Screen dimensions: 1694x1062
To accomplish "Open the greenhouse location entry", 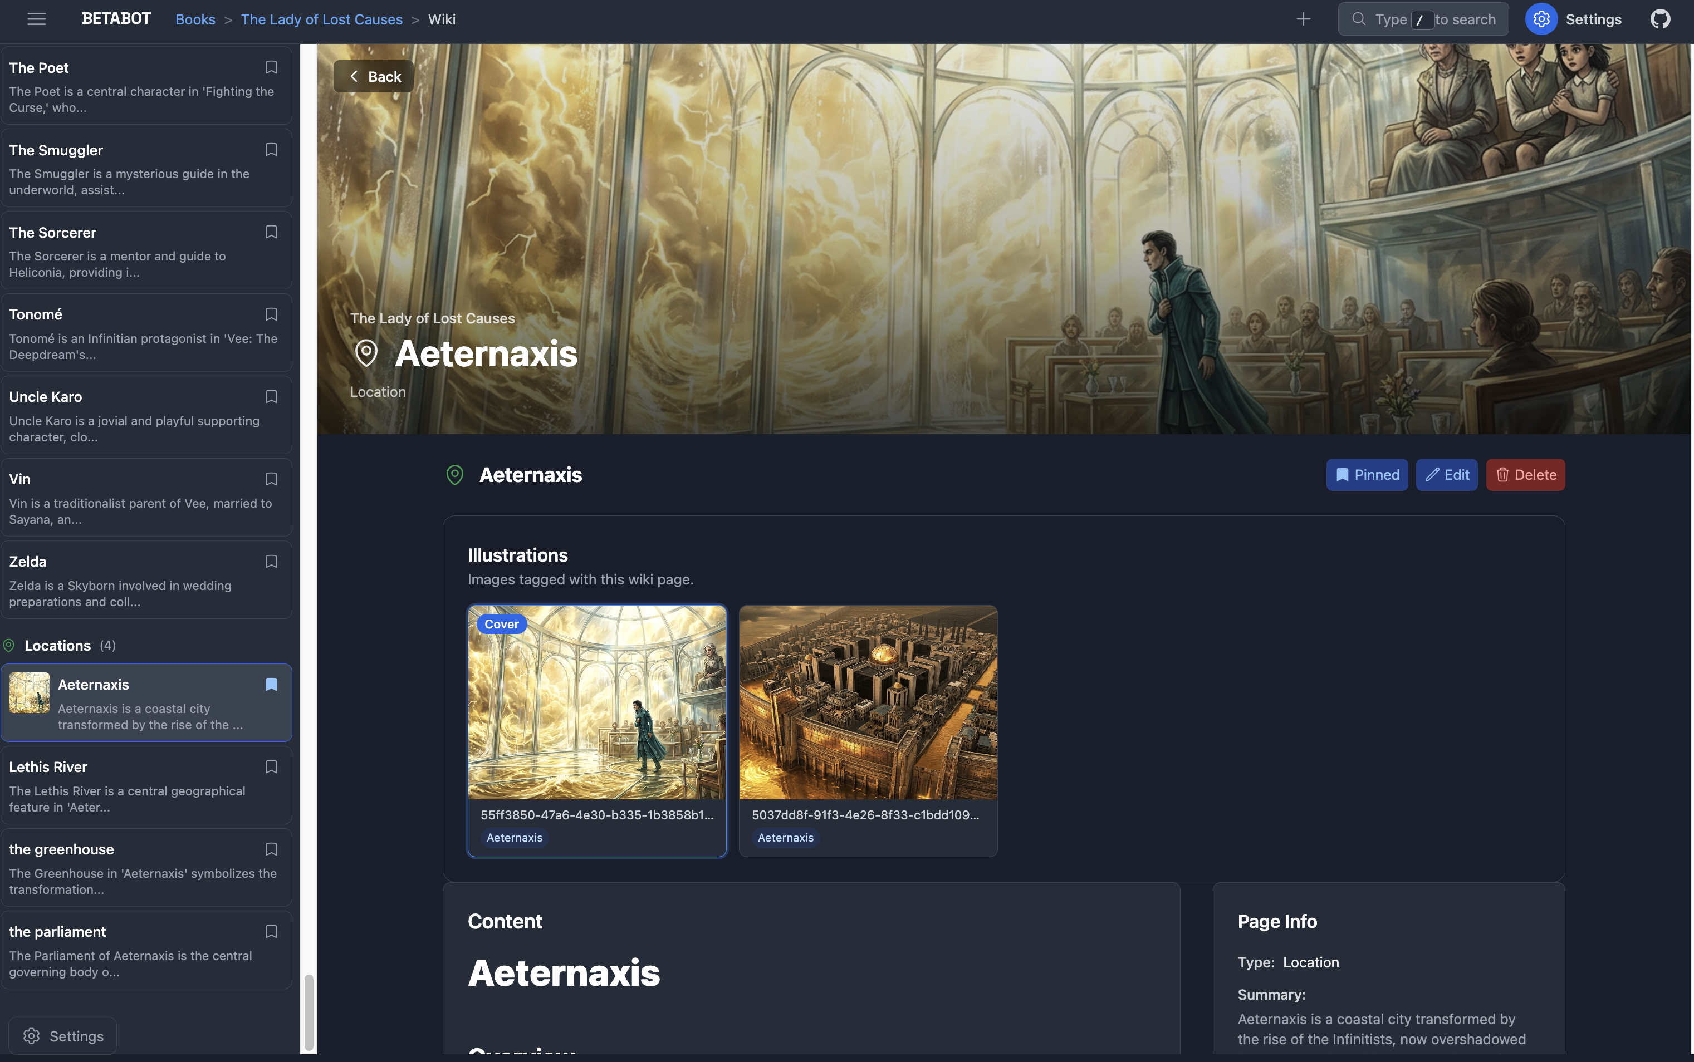I will 146,867.
